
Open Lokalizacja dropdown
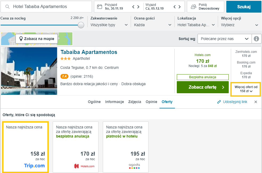click(196, 25)
